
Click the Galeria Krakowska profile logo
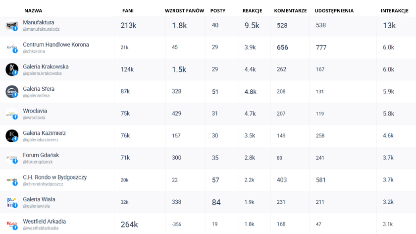click(x=11, y=69)
